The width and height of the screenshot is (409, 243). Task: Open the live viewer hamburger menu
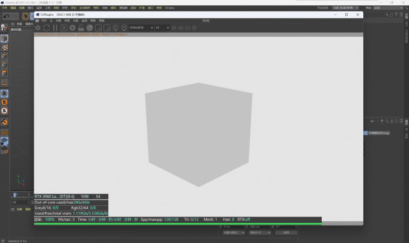[37, 20]
